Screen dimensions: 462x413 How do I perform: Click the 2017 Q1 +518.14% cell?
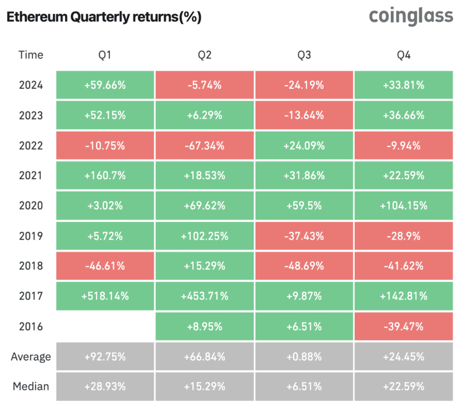click(105, 296)
